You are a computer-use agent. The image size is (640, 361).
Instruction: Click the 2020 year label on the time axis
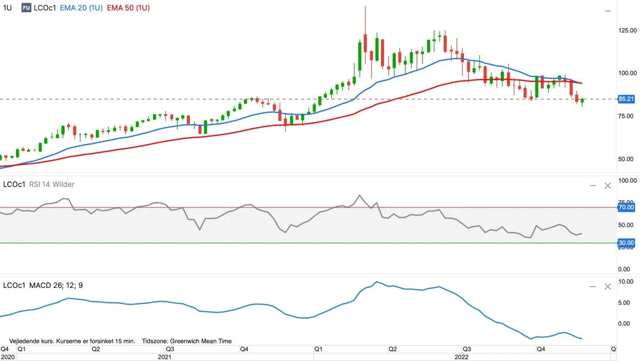pos(8,356)
